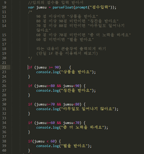Image resolution: width=144 pixels, height=154 pixels.
Task: Click the string "상품을 받아요" on line 23
Action: (x=76, y=72)
